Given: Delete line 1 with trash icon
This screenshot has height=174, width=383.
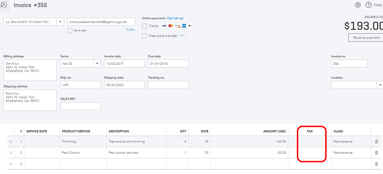Looking at the screenshot, I should pos(376,141).
